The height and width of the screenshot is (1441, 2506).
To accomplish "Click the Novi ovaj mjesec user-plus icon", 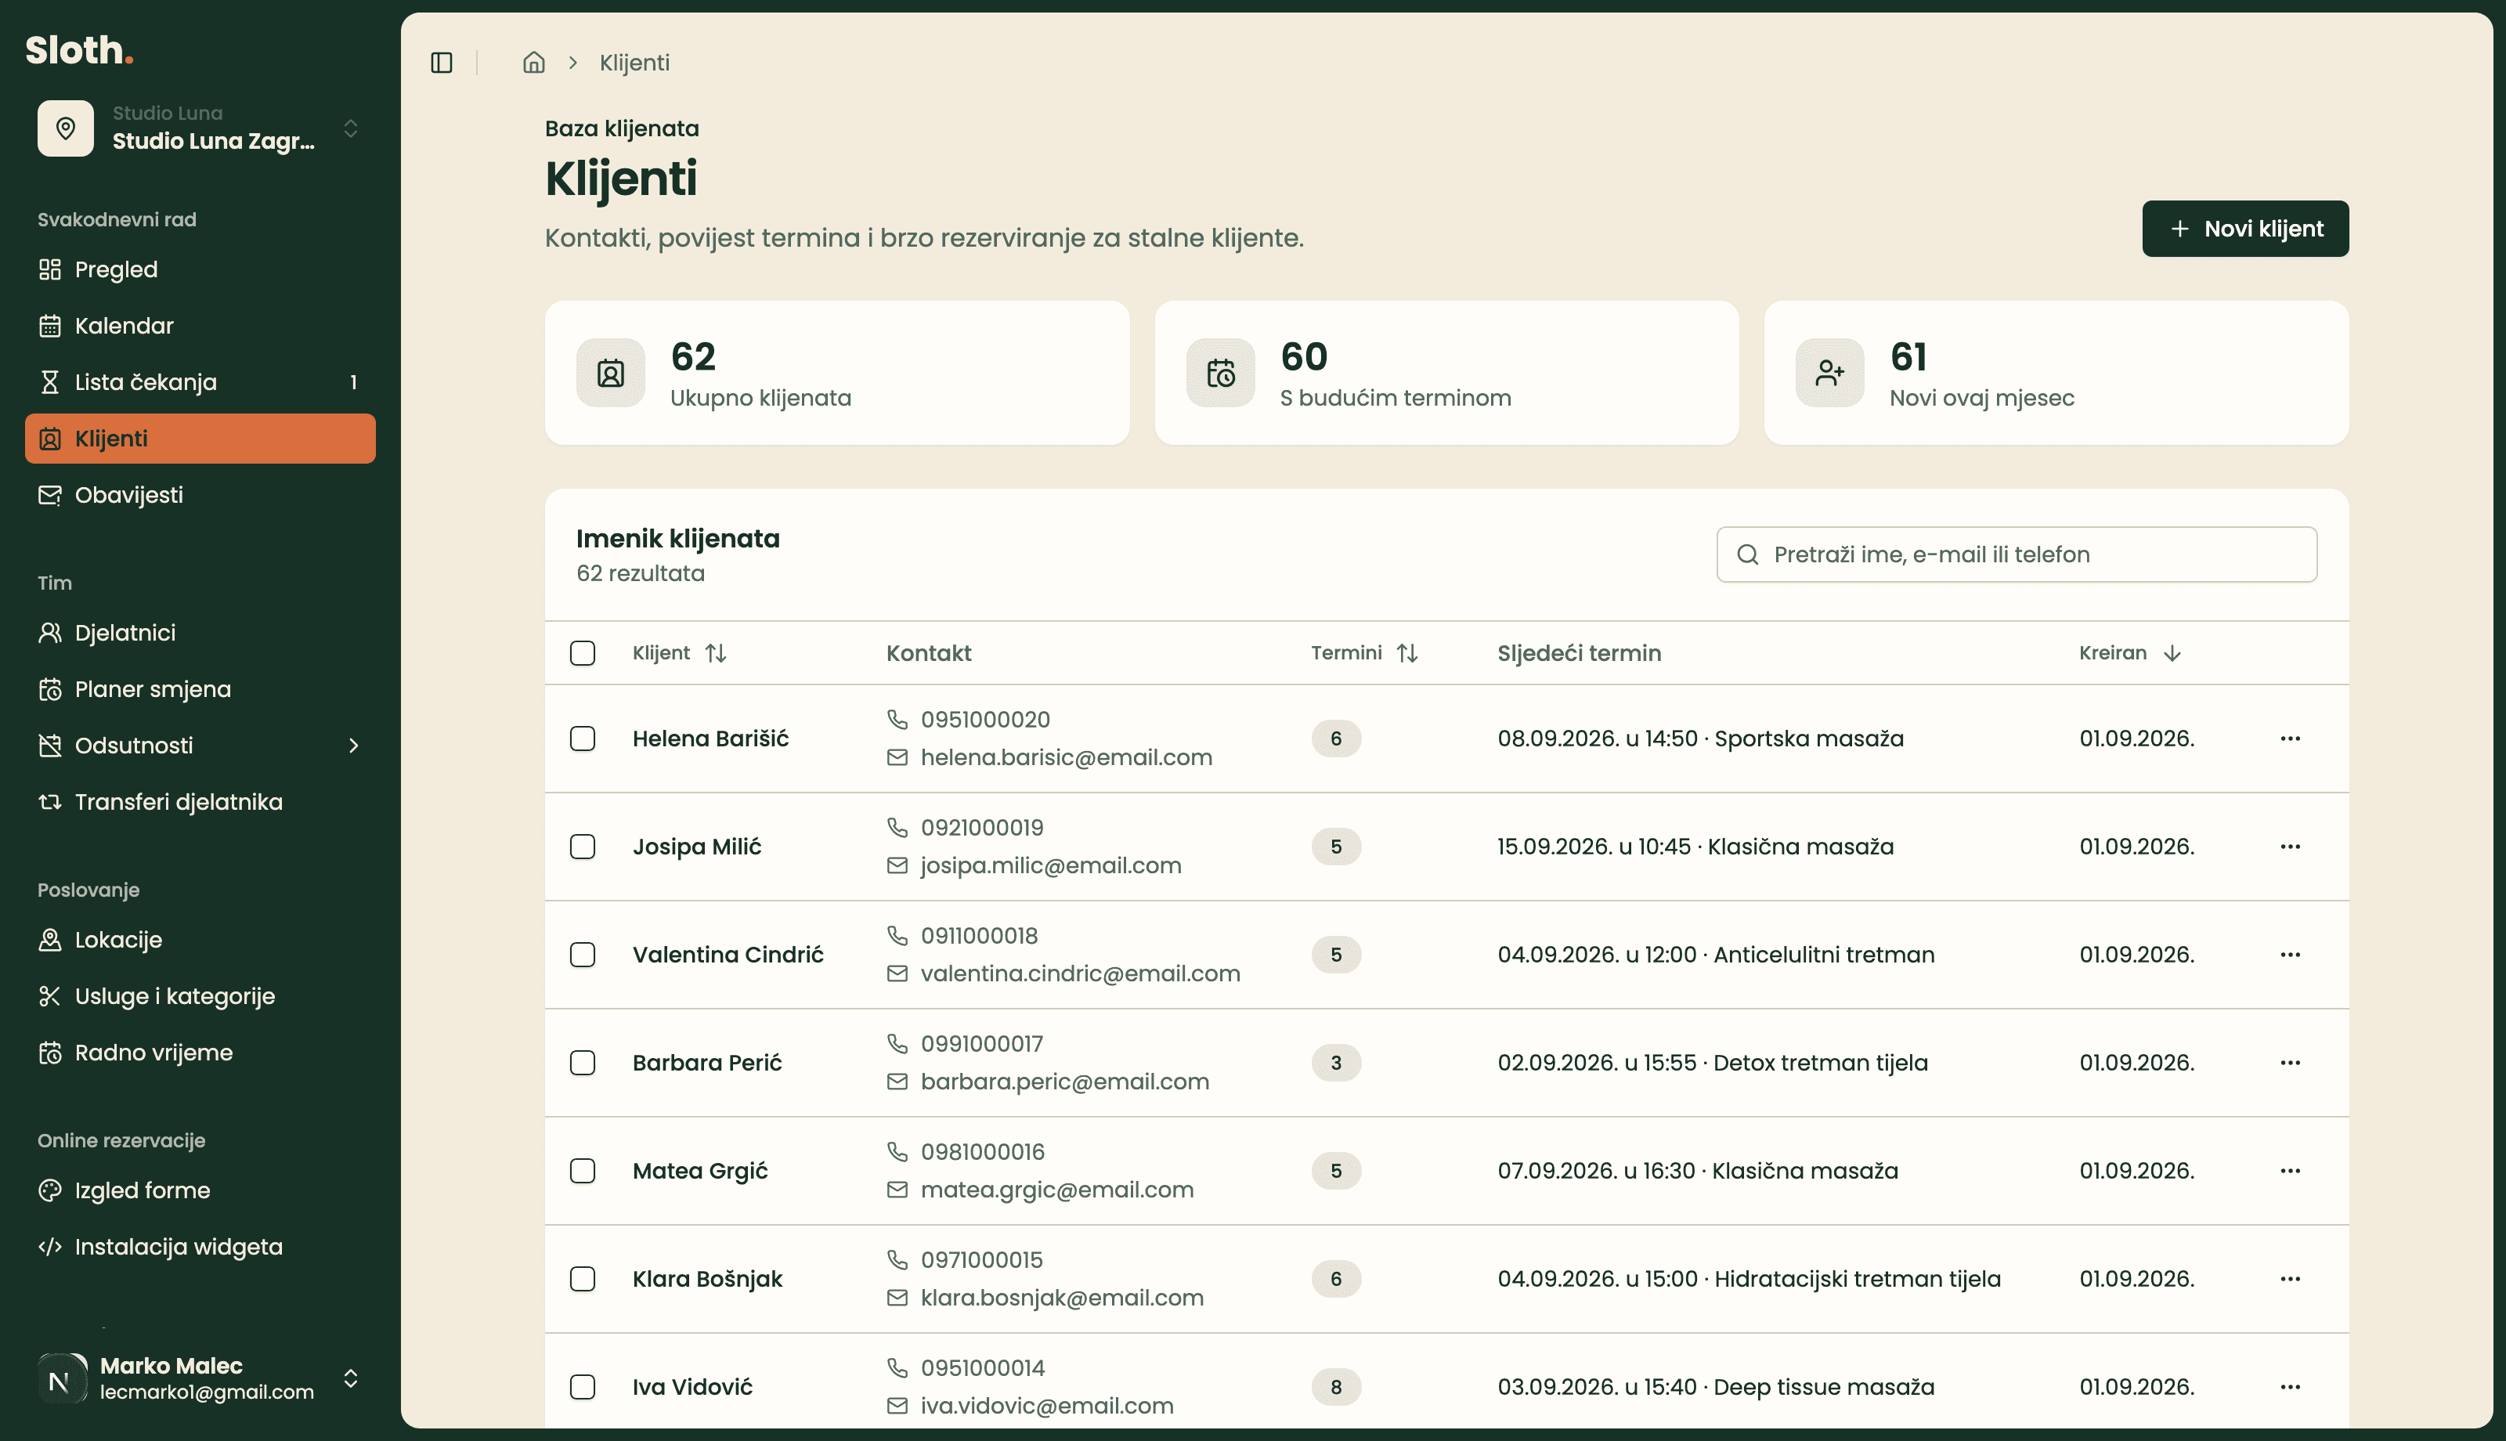I will pyautogui.click(x=1829, y=373).
